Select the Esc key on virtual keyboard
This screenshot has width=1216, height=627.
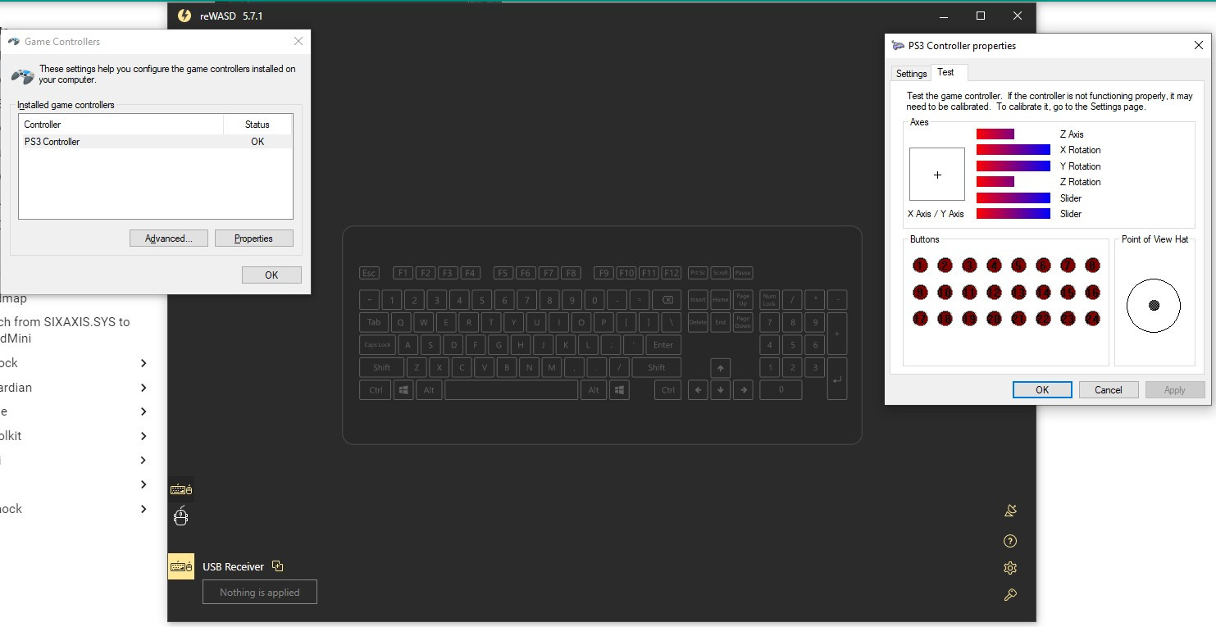coord(370,273)
